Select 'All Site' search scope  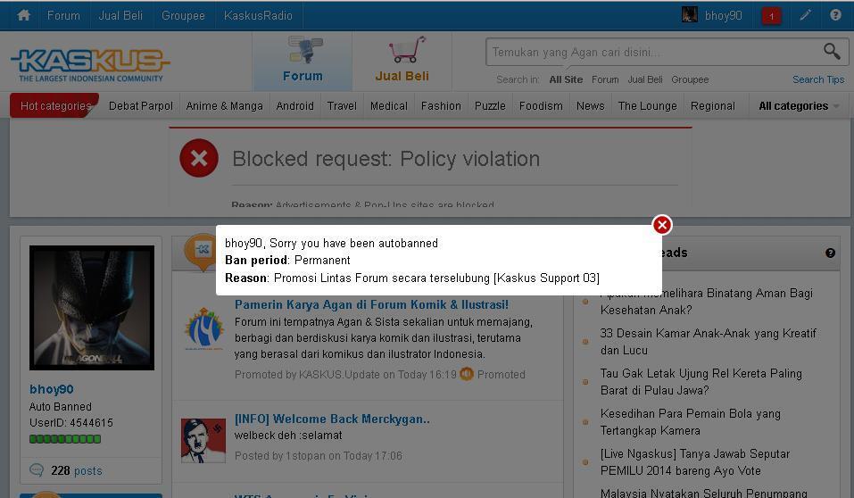click(566, 79)
